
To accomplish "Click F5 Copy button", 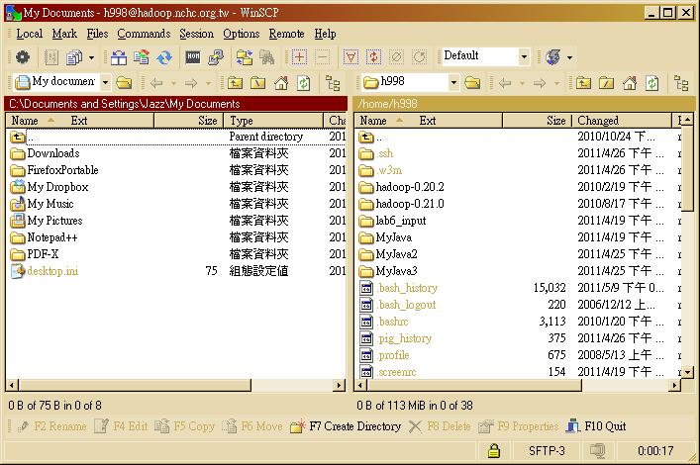I will pos(184,426).
